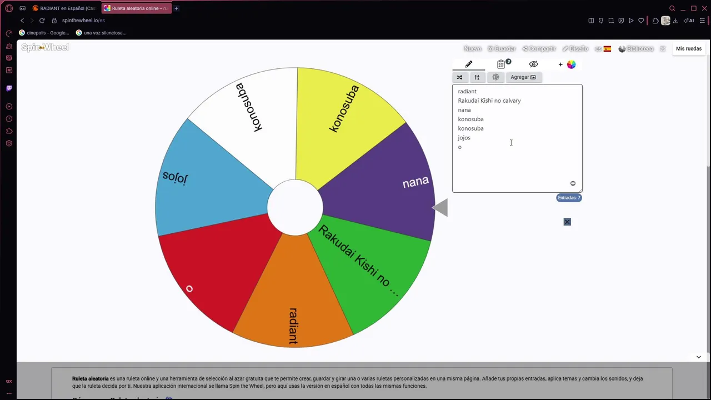Click Guardar to save the wheel
This screenshot has width=711, height=400.
click(x=502, y=49)
